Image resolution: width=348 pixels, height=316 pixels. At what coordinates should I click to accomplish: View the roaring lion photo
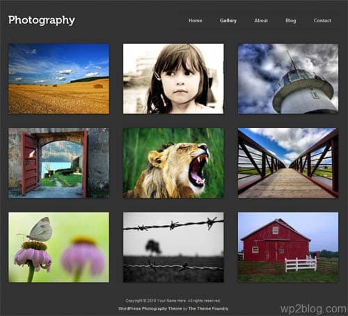point(173,163)
